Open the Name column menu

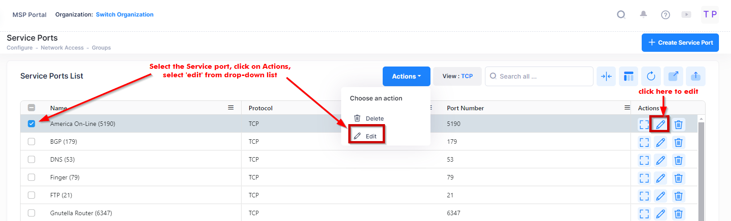click(231, 108)
